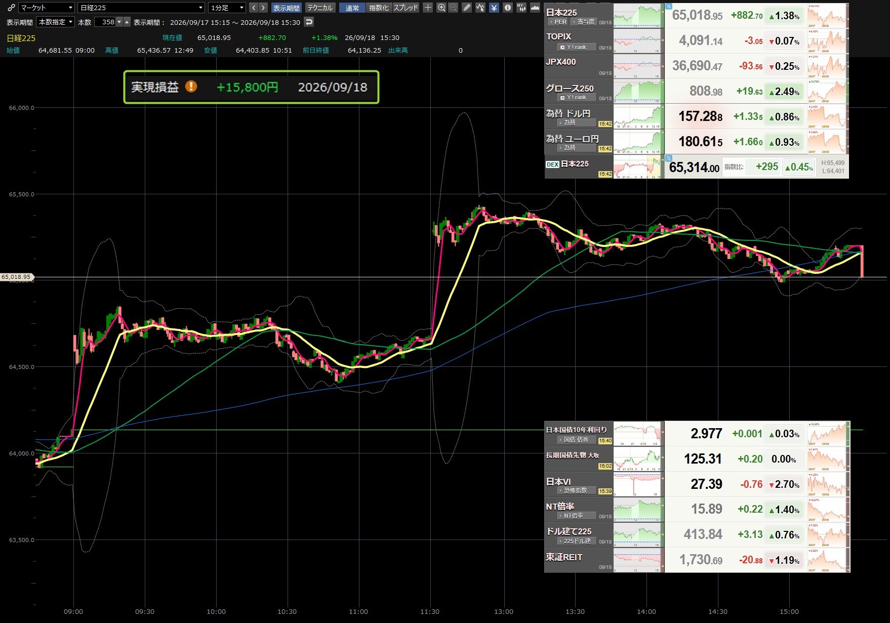The height and width of the screenshot is (623, 890).
Task: Click the yen currency icon
Action: pos(494,8)
